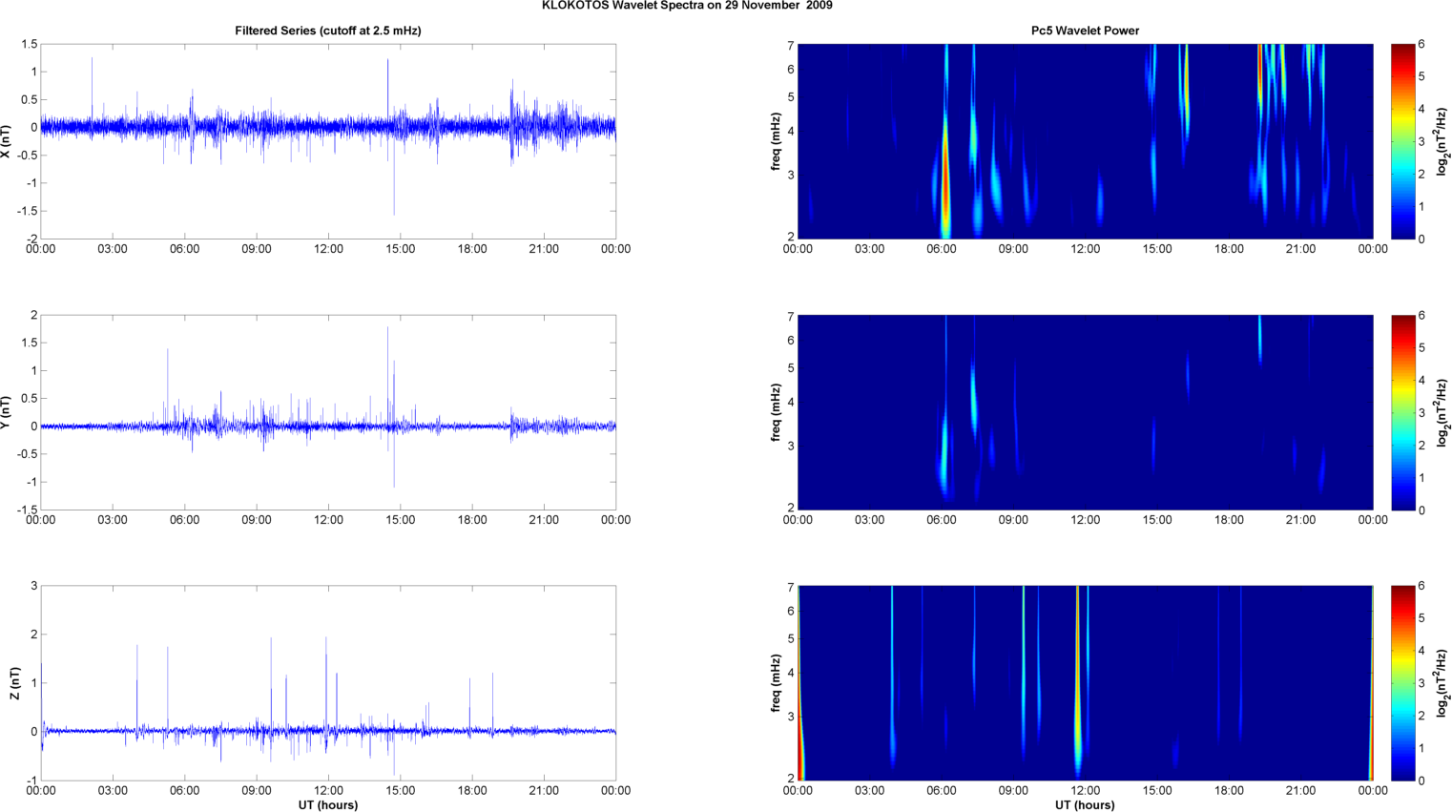Screen dimensions: 1452x812
Task: Click the '-2' tick on the X (nT) axis
Action: coord(31,239)
